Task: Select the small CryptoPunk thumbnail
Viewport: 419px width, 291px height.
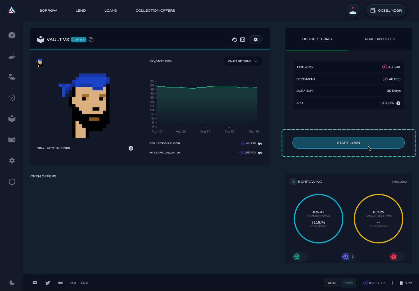Action: pos(40,63)
